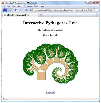Open the View menu
The height and width of the screenshot is (103, 101).
point(13,6)
